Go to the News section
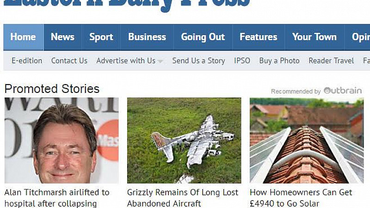Viewport: 370px width, 208px height. (62, 37)
